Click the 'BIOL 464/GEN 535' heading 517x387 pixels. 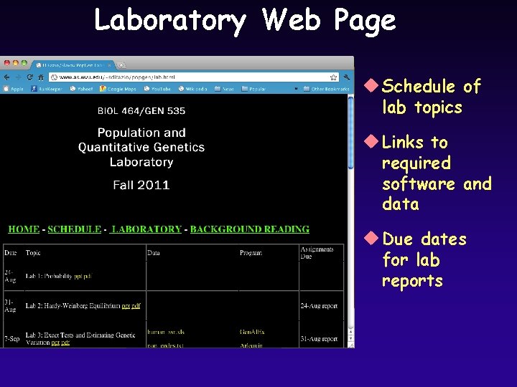(x=141, y=111)
